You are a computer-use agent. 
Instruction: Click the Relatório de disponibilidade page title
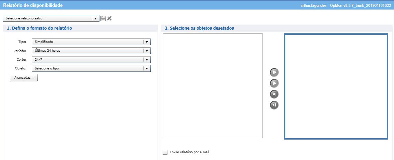click(x=33, y=5)
